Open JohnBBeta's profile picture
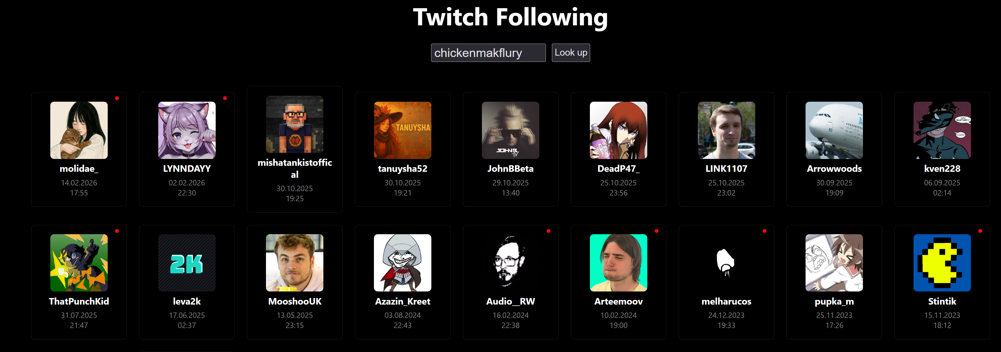The height and width of the screenshot is (352, 1001). 511,130
